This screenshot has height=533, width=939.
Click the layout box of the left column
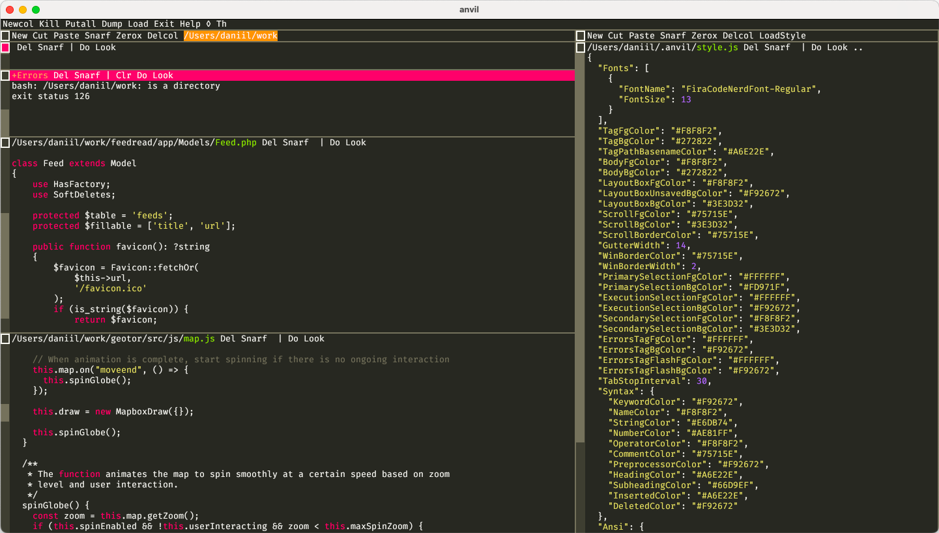pos(5,36)
